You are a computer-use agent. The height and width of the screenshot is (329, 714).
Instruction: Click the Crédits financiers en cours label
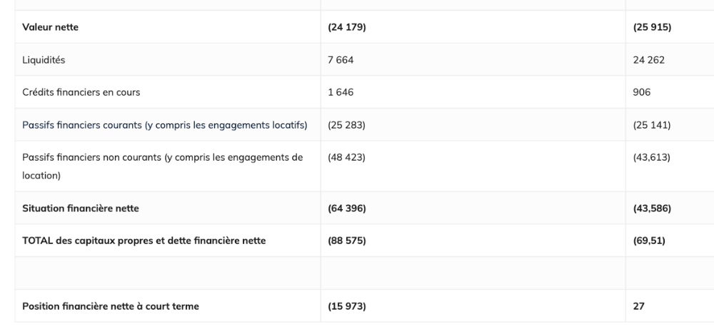click(80, 93)
